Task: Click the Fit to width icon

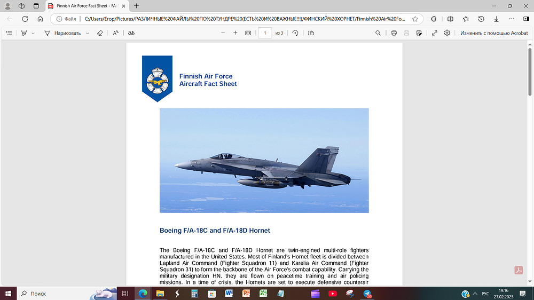Action: [x=248, y=33]
